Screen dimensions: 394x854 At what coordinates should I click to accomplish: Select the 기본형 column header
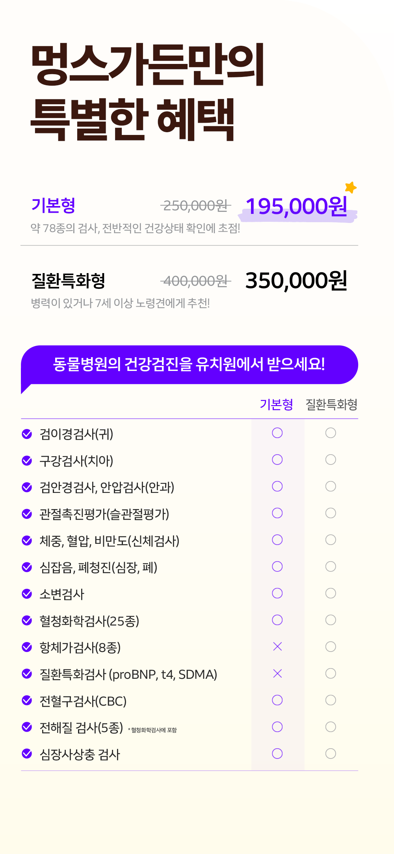276,405
